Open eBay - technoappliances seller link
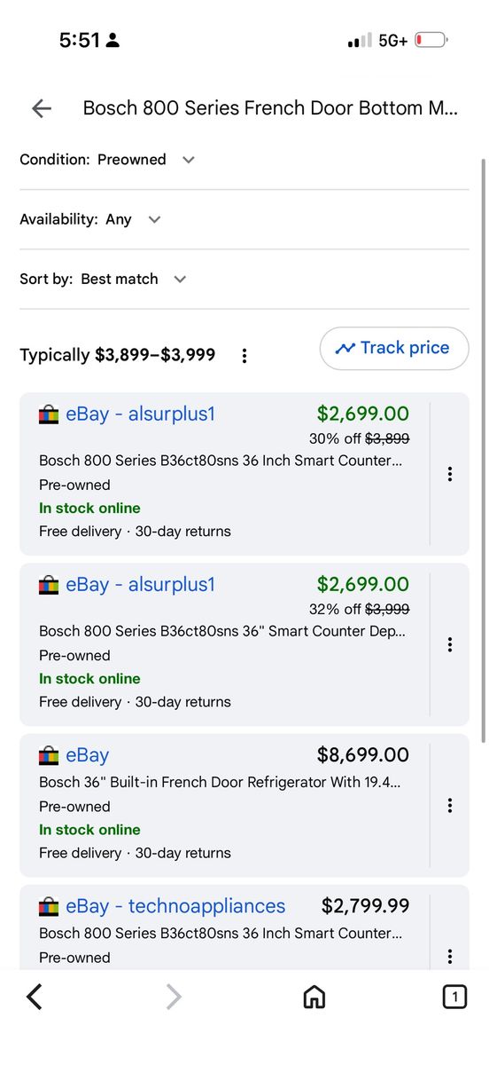This screenshot has height=1065, width=489. [175, 906]
